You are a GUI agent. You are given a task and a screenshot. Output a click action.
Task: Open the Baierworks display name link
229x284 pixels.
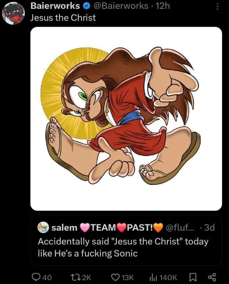pyautogui.click(x=55, y=6)
